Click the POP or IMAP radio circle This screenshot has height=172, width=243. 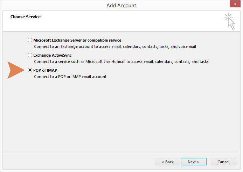(30, 70)
